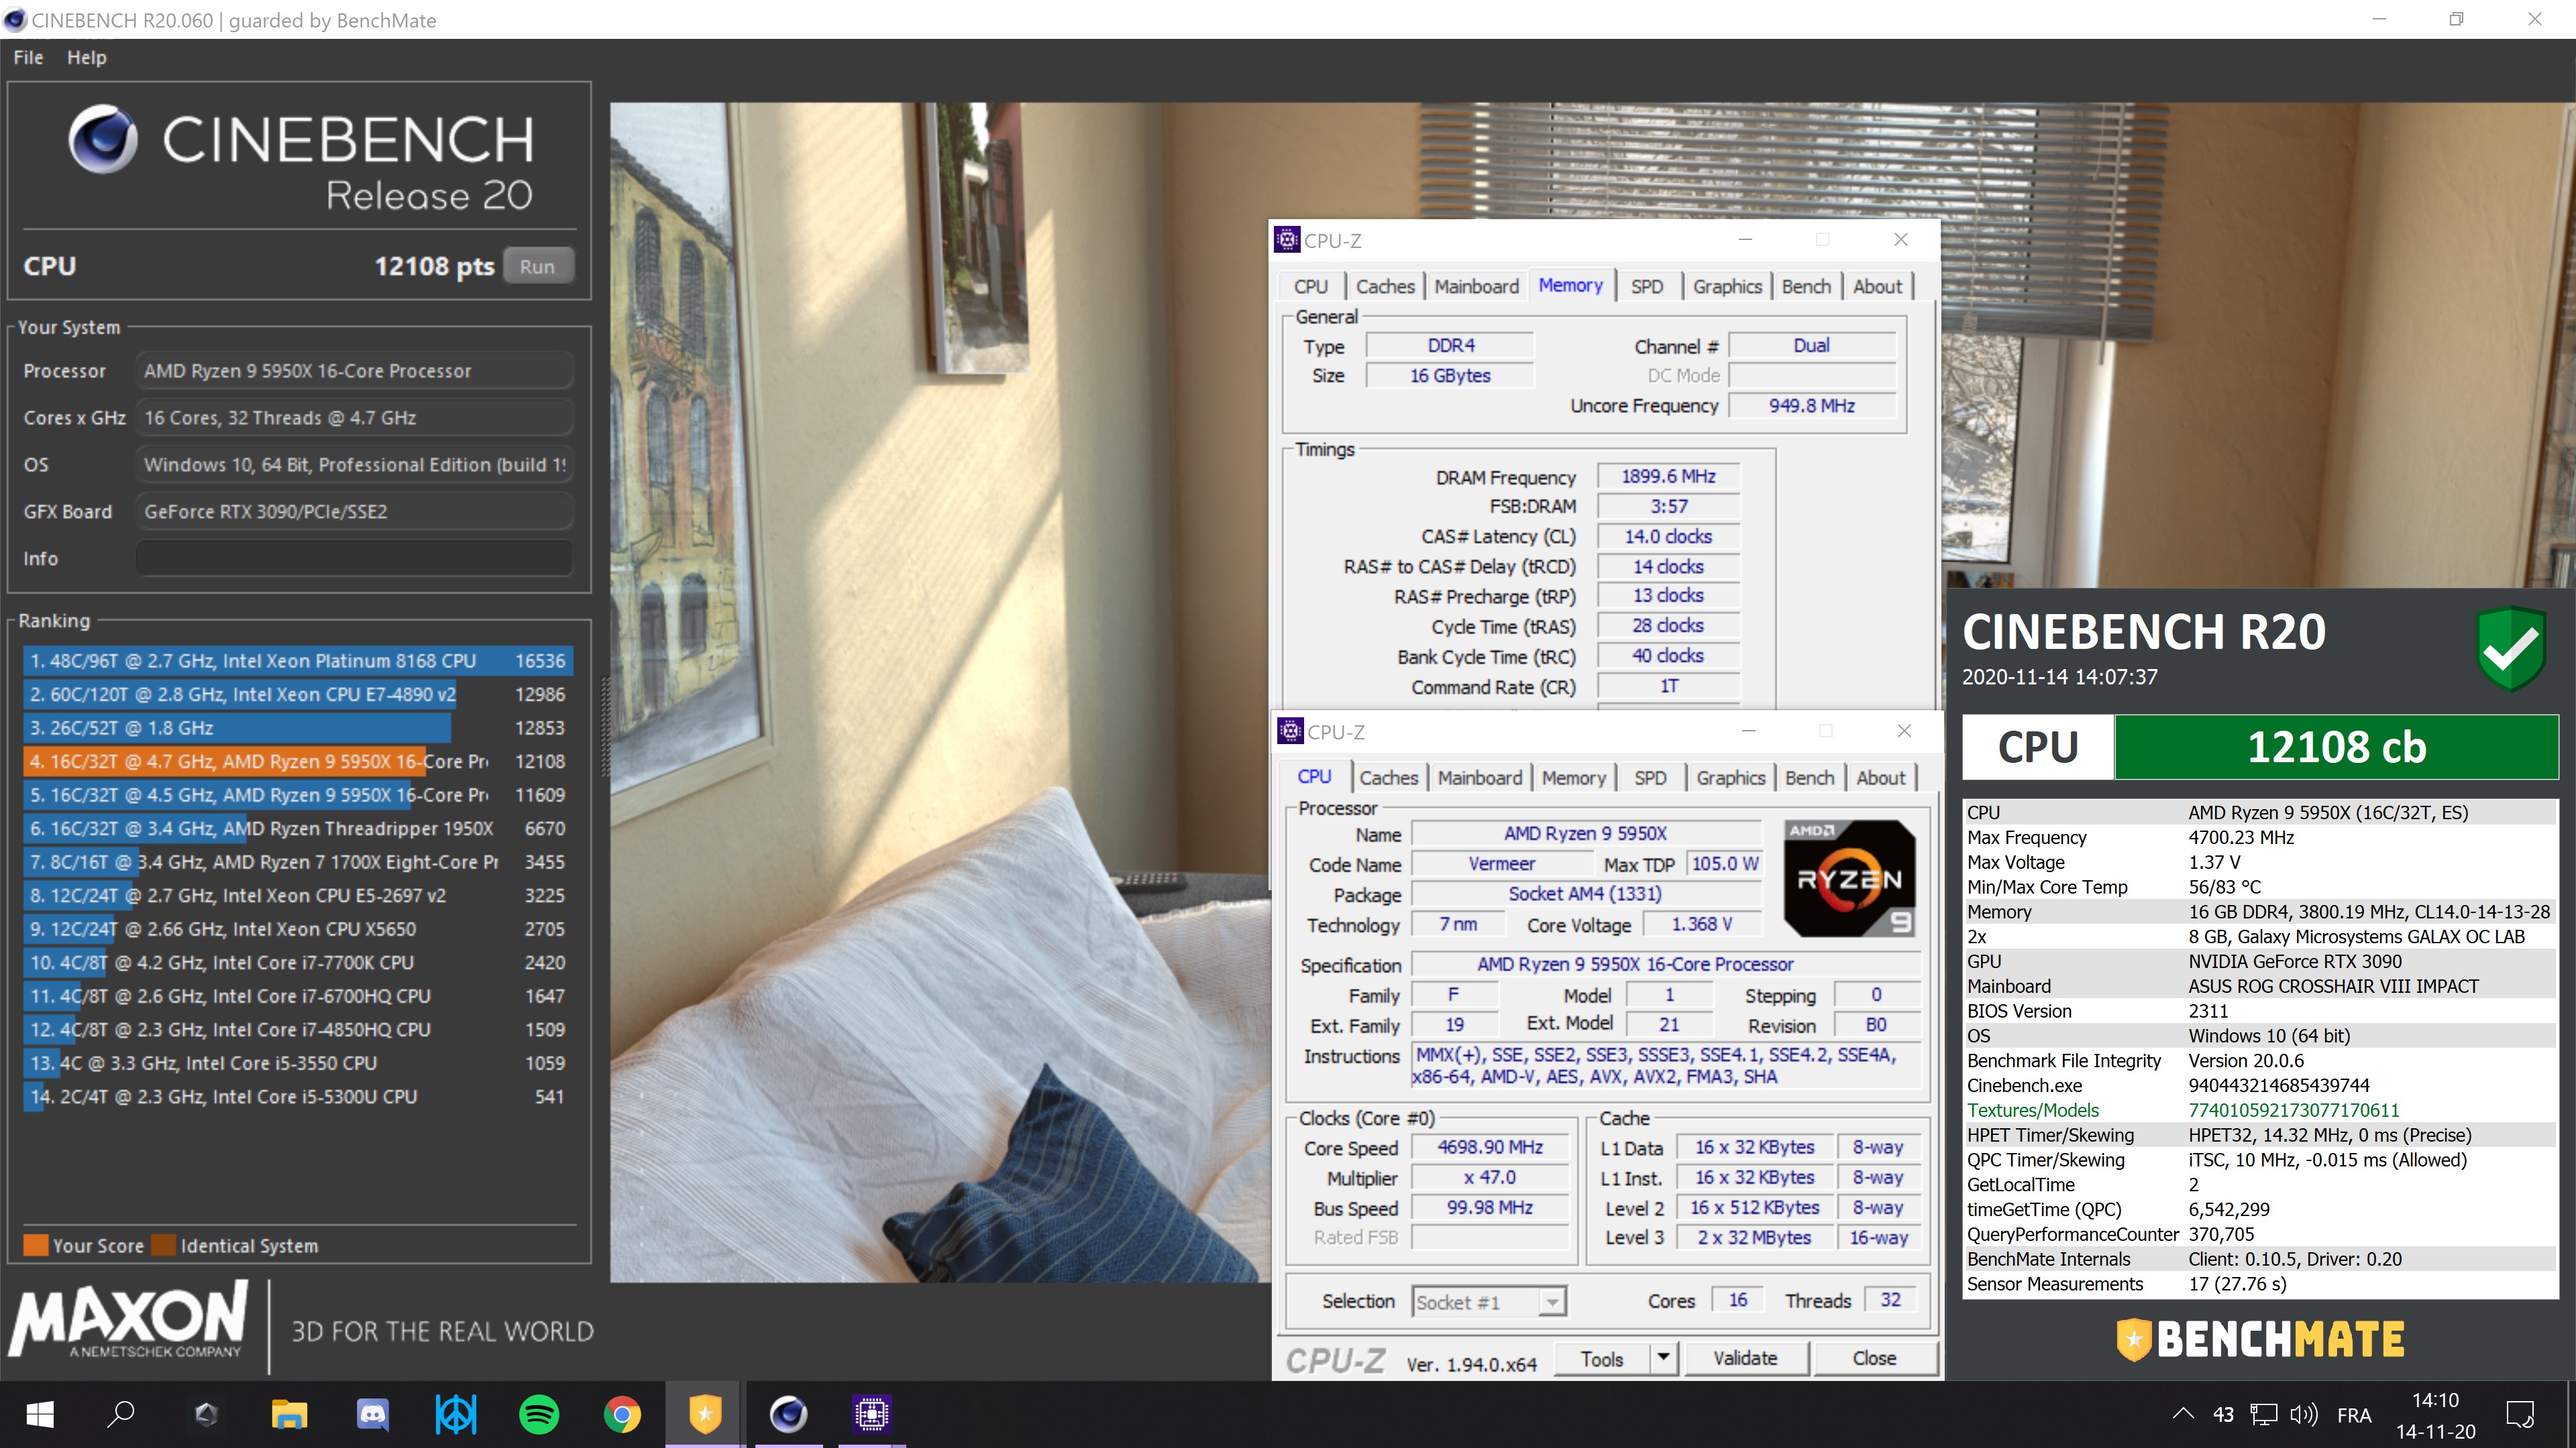2576x1448 pixels.
Task: Click the Tools button in CPU-Z
Action: (x=1602, y=1359)
